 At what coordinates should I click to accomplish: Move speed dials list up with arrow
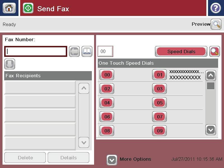click(x=211, y=75)
